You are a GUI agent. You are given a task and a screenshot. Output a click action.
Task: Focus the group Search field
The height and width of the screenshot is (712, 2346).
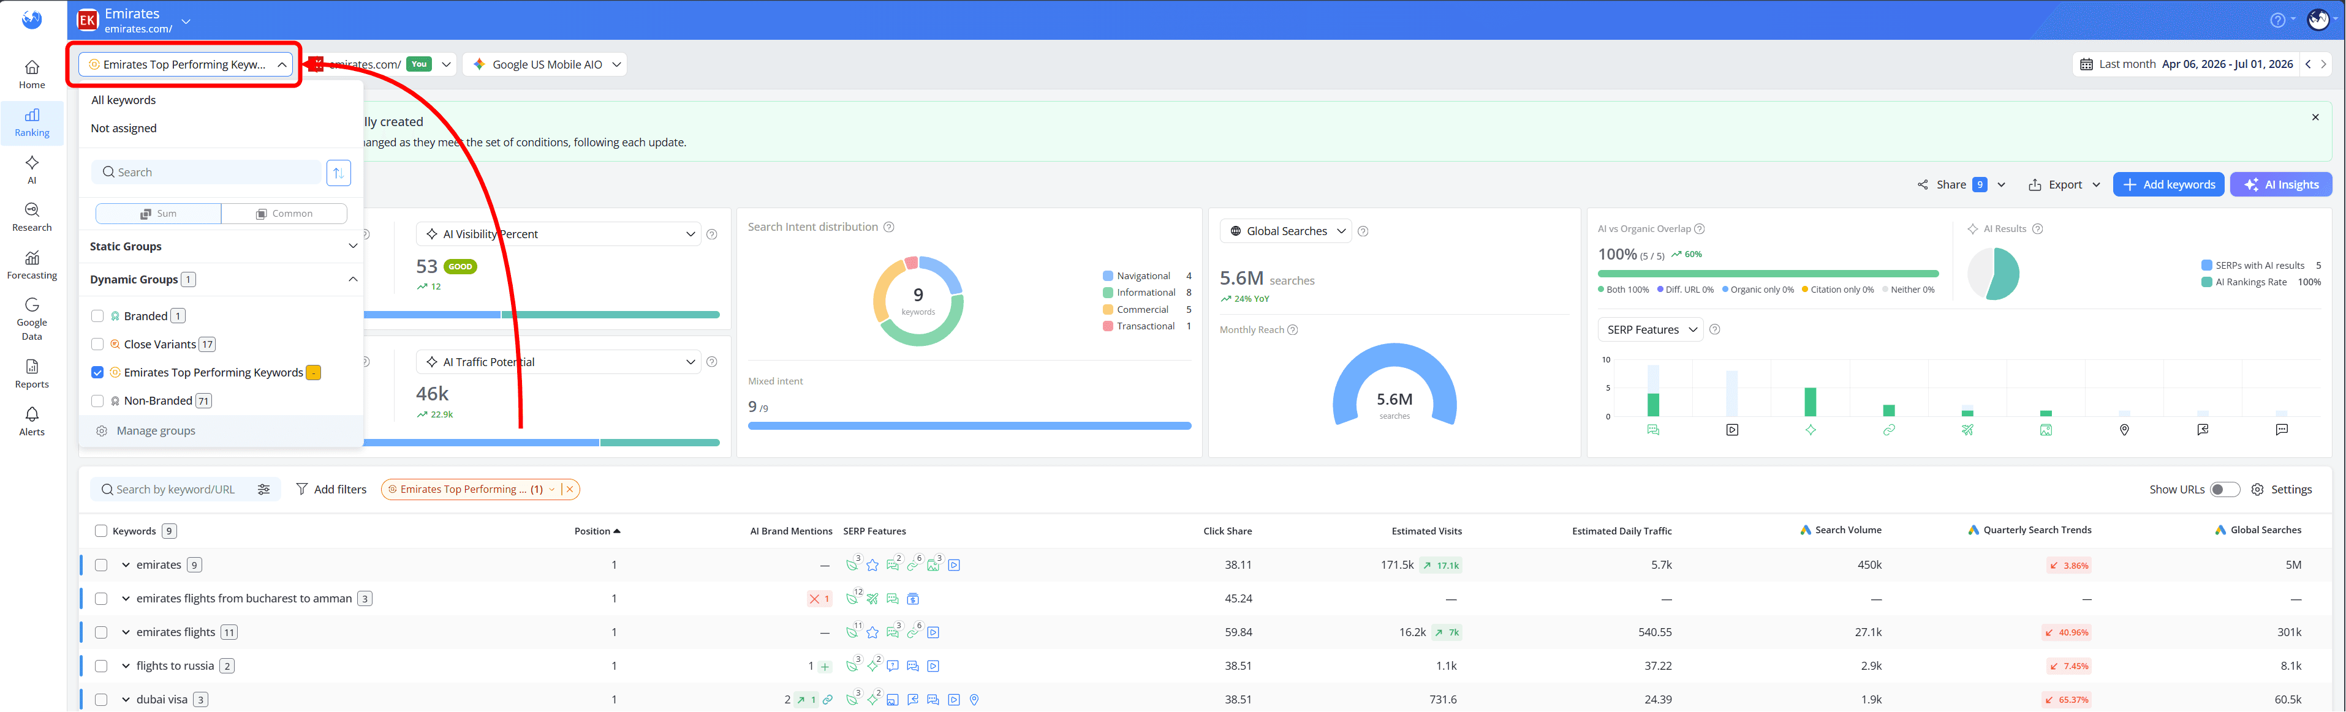(206, 173)
